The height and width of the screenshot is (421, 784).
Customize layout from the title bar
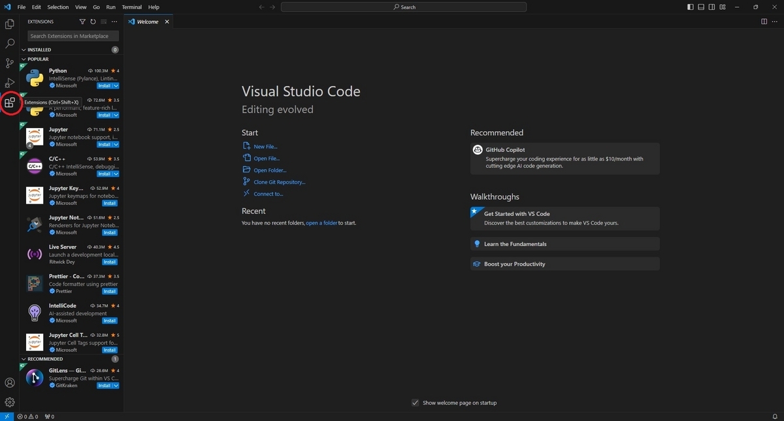[722, 7]
